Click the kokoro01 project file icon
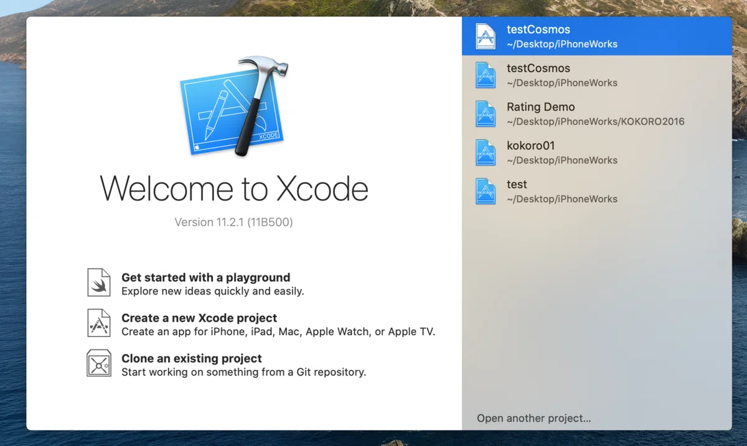Screen dimensions: 747x446 coord(486,153)
